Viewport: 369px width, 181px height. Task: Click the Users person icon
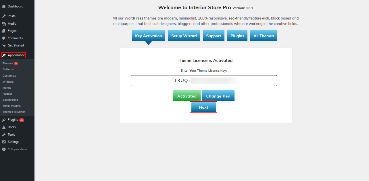tap(4, 127)
